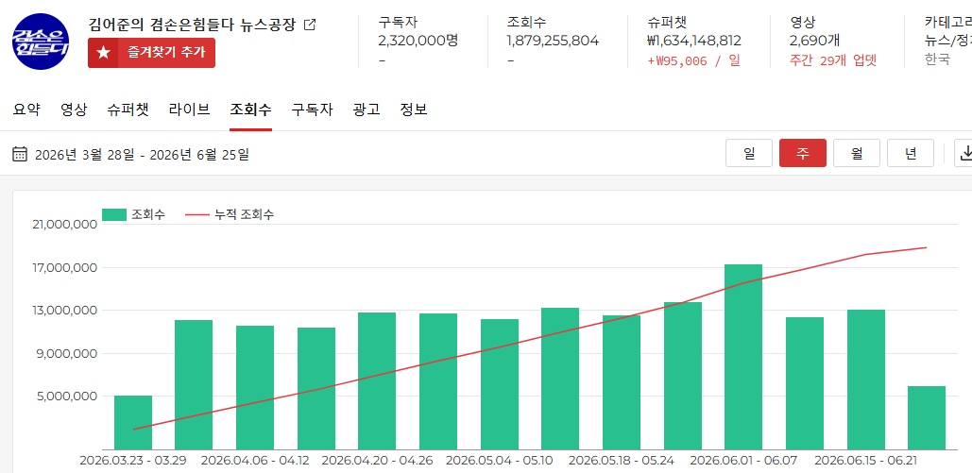
Task: Go to the 요약 tab
Action: [x=26, y=110]
